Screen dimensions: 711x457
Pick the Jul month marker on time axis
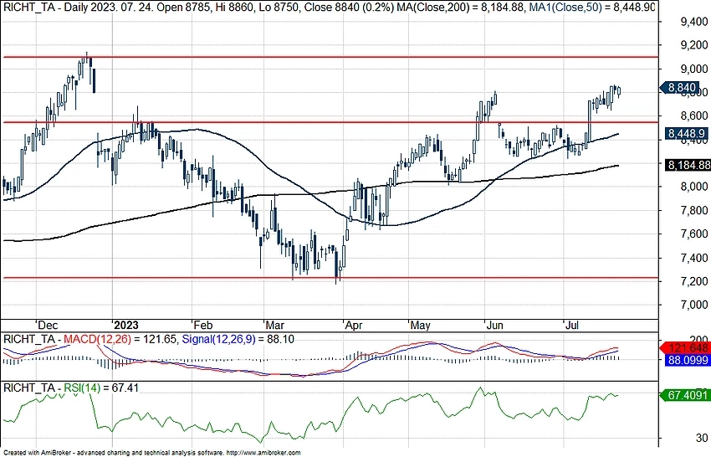pos(573,325)
